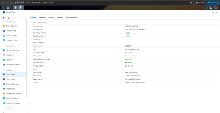220x113 pixels.
Task: Click the Incognito indicator
Action: point(200,3)
